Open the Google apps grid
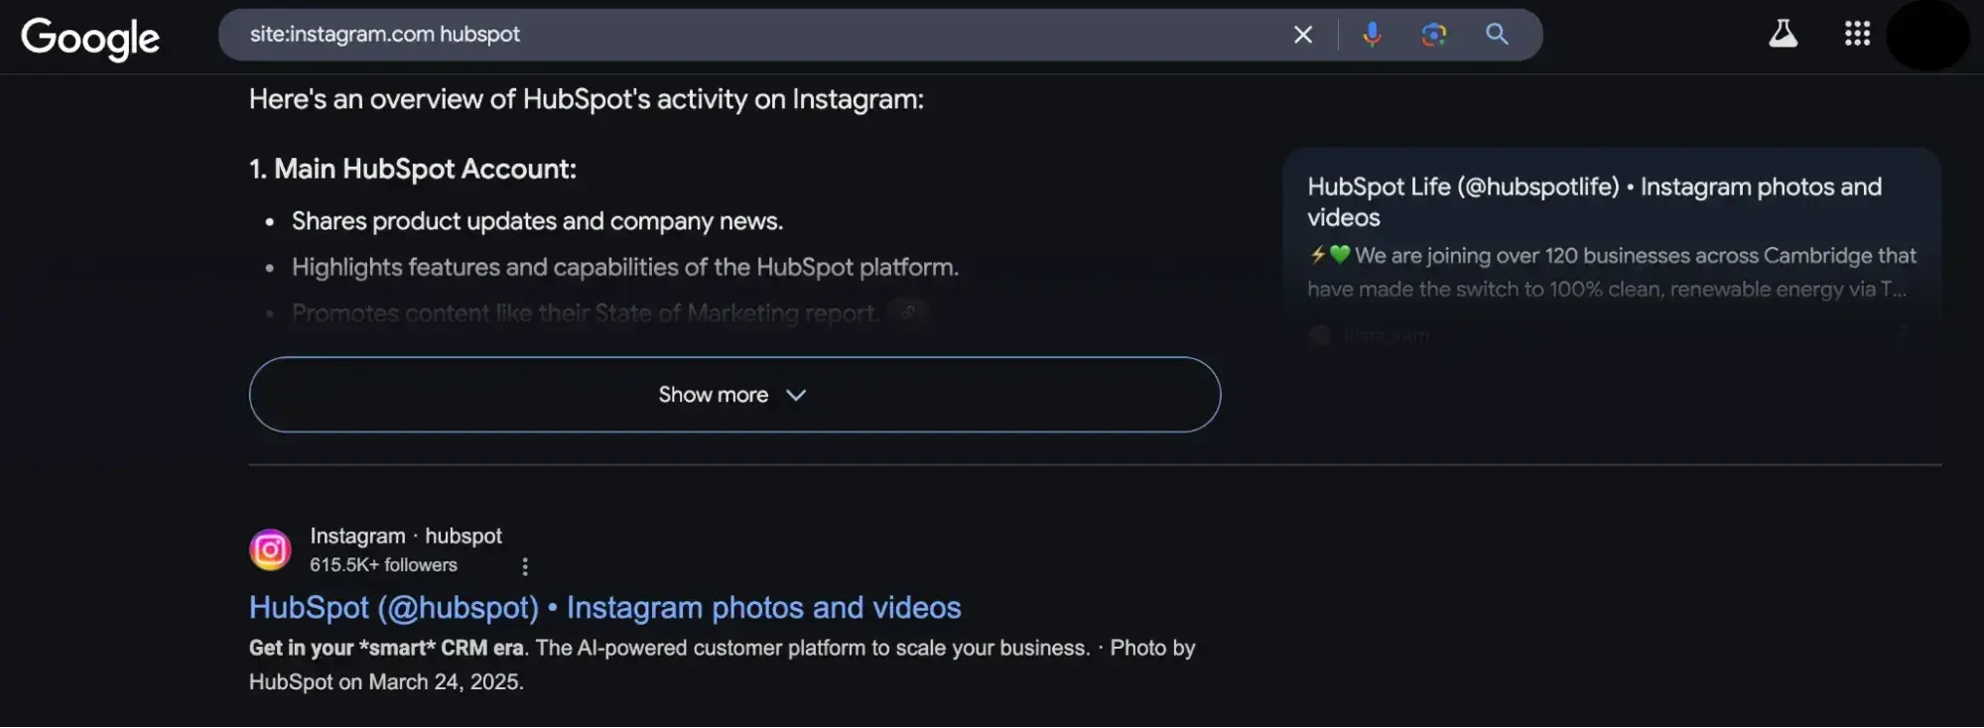1984x728 pixels. pos(1857,34)
